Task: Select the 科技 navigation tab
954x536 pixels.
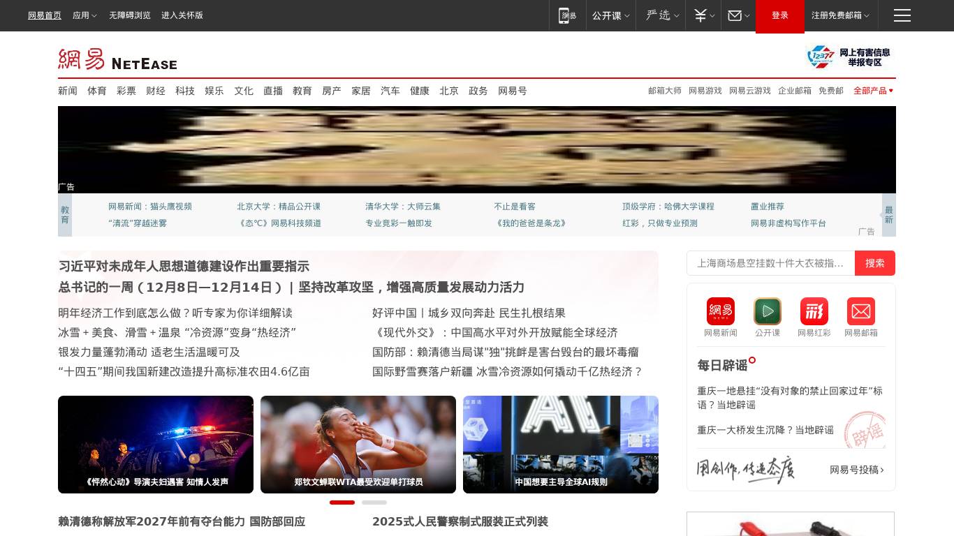Action: (x=185, y=91)
